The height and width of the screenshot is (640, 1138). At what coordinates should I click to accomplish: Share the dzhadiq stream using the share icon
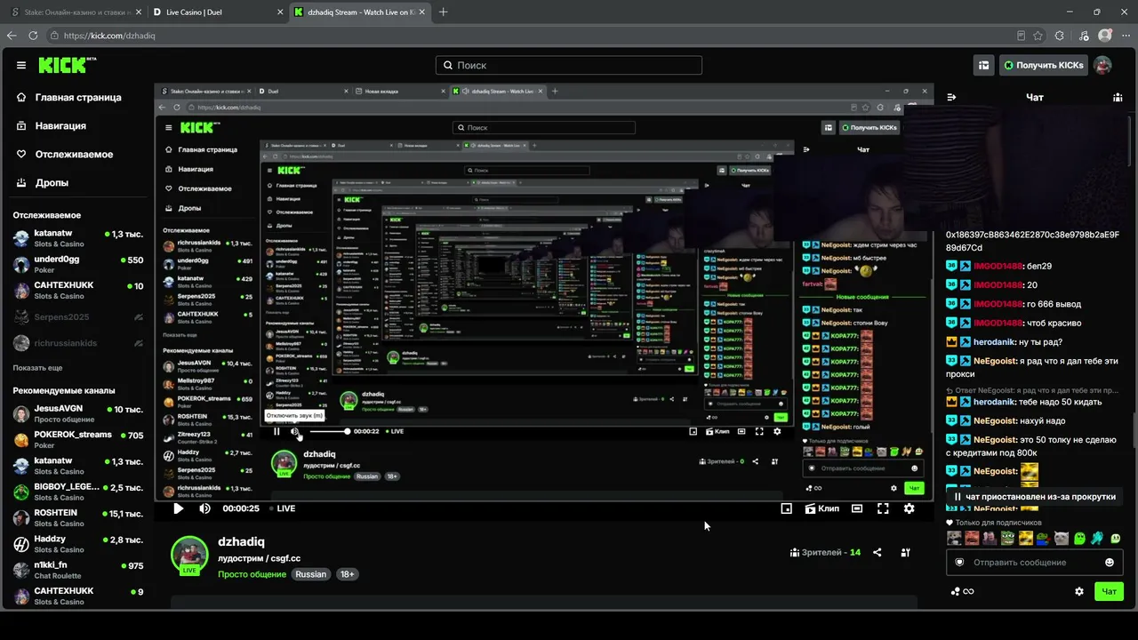878,552
